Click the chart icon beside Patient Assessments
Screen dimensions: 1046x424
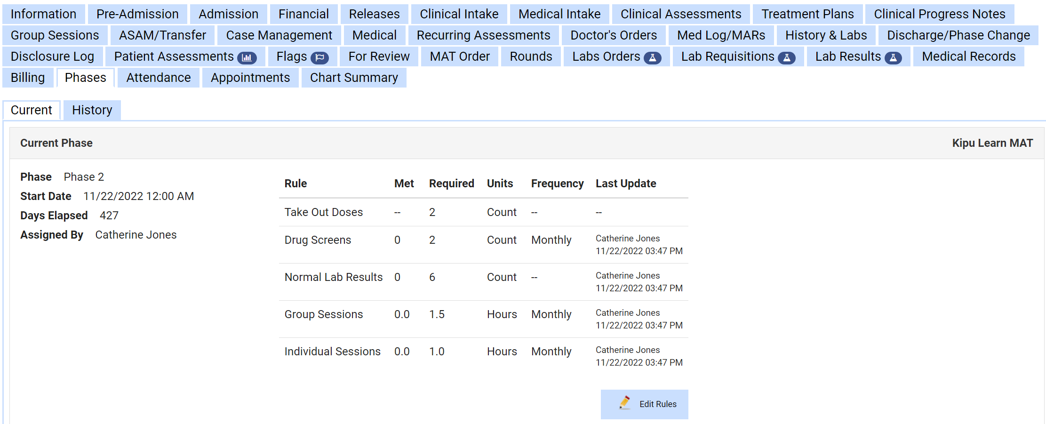(x=247, y=57)
